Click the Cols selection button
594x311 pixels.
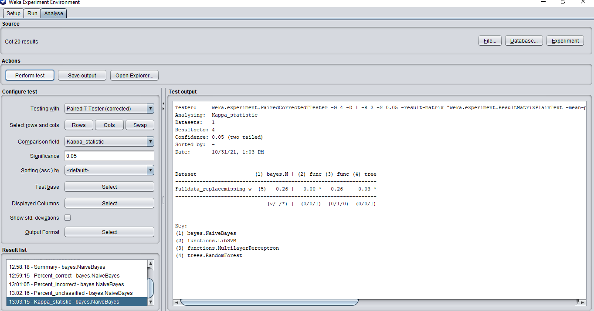pos(109,125)
